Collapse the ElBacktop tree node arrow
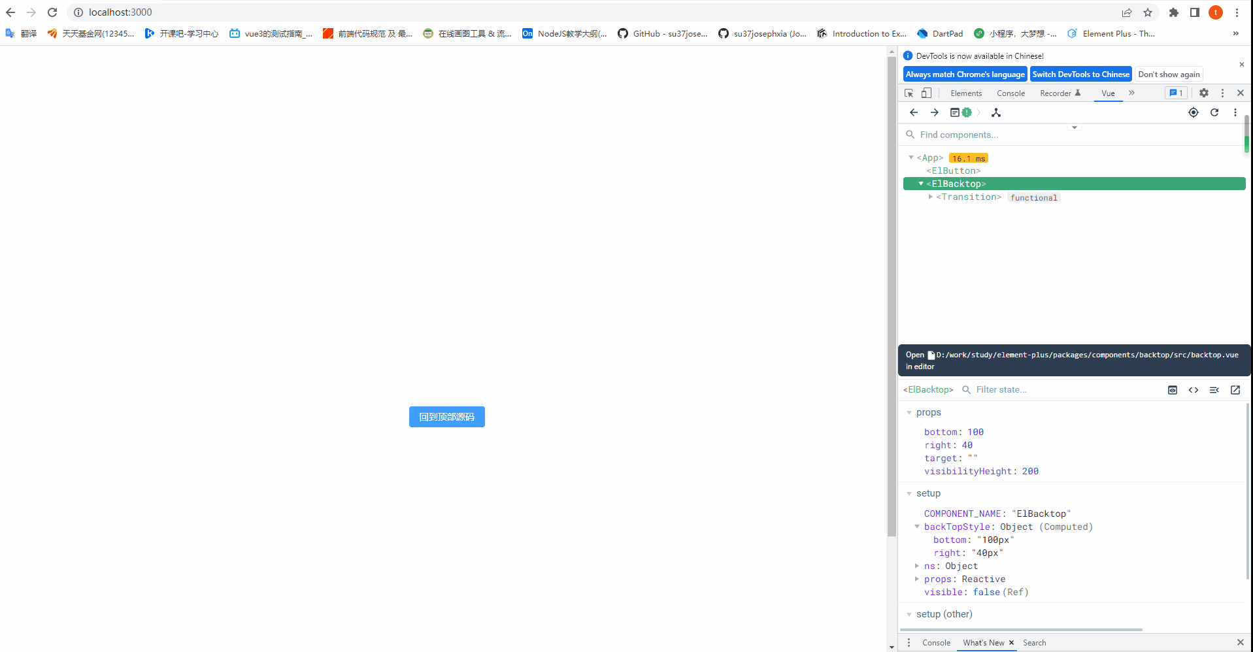The height and width of the screenshot is (652, 1253). pos(921,184)
